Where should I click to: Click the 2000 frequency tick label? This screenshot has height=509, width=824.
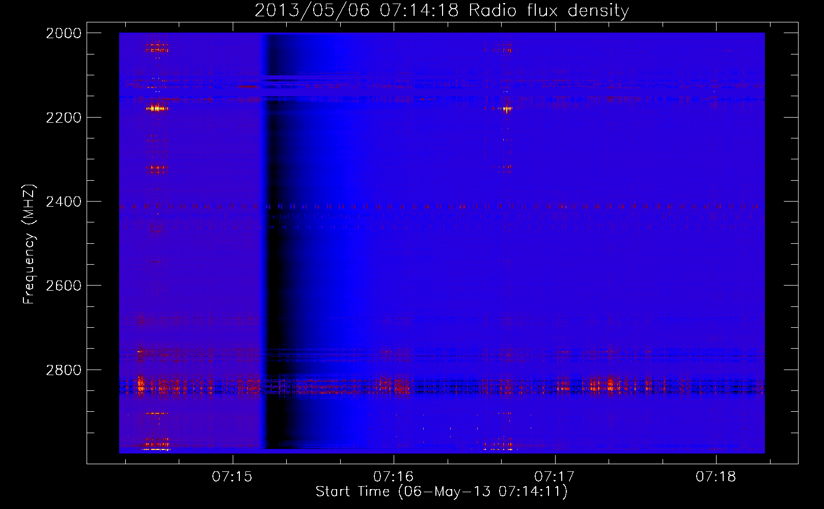click(x=64, y=33)
